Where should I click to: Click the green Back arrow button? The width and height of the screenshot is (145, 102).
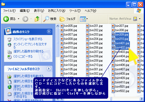point(6,19)
